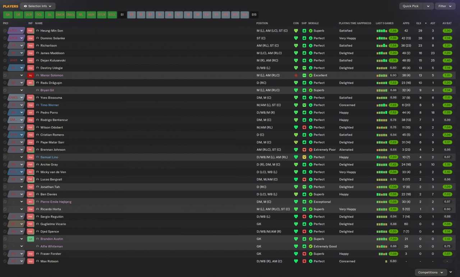Toggle the pick checkbox for Cristian Romero

click(x=5, y=135)
